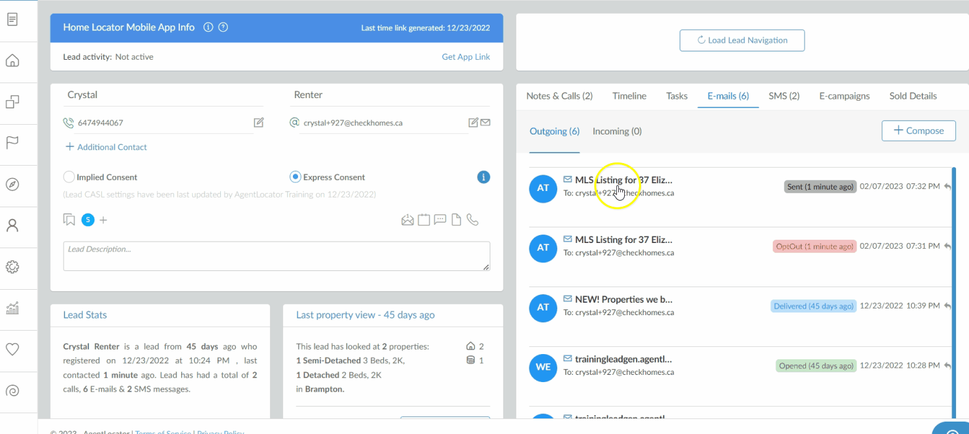Click the blue S tag badge
This screenshot has height=434, width=969.
(88, 220)
